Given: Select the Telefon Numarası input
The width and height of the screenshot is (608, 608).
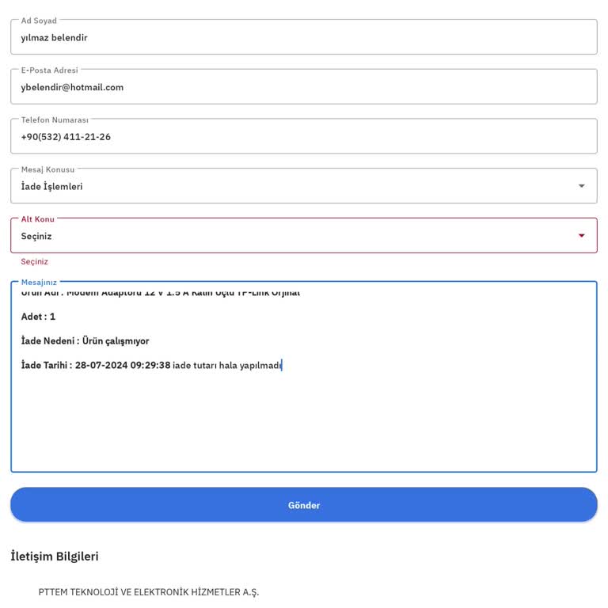Looking at the screenshot, I should (x=303, y=137).
